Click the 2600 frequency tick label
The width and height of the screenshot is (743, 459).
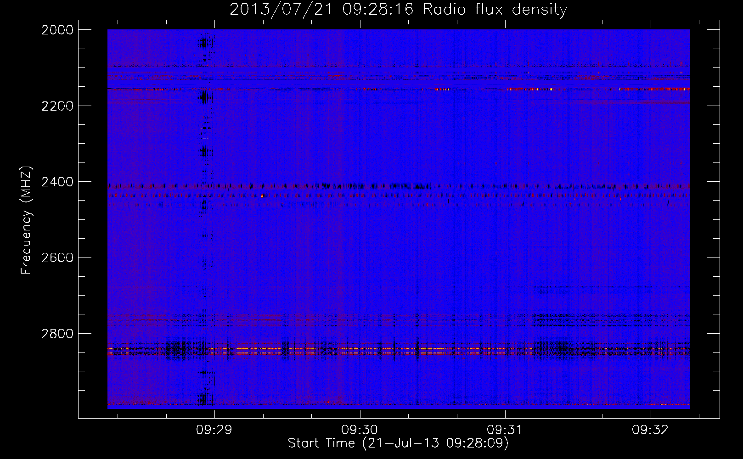click(x=57, y=257)
